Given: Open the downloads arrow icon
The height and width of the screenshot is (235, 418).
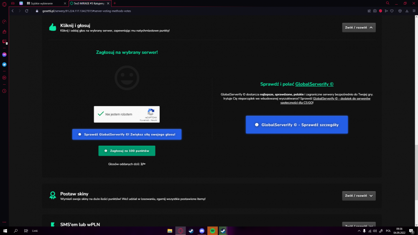Looking at the screenshot, I should pyautogui.click(x=407, y=11).
